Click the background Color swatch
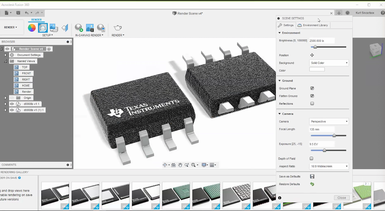The image size is (385, 211). pos(317,70)
